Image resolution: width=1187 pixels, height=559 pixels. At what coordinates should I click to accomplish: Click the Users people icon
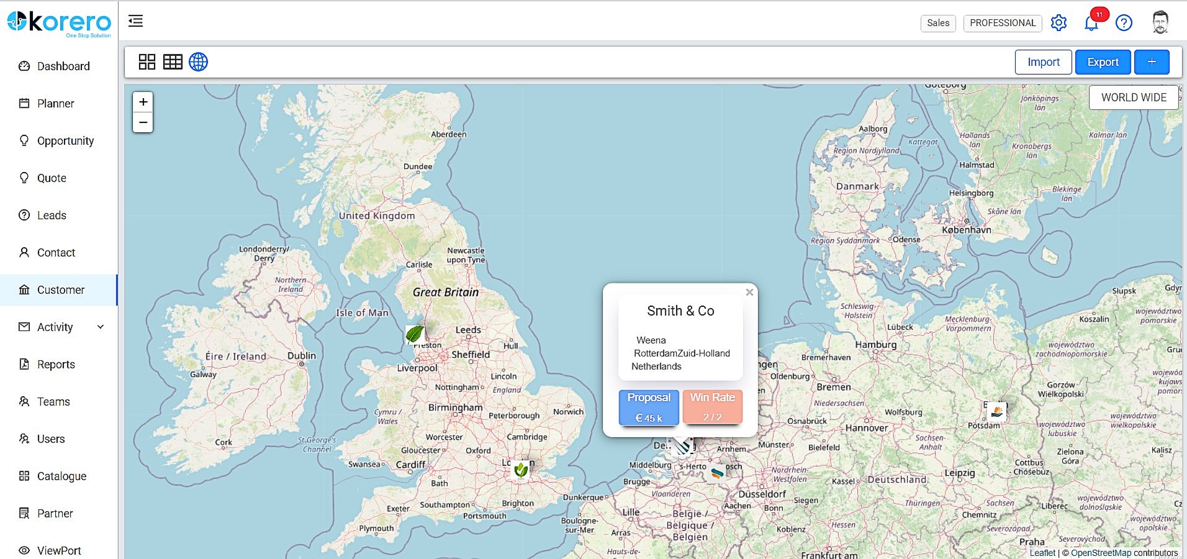click(24, 439)
